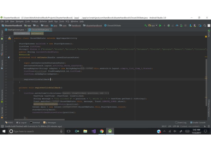
Task: Click the disasterhandbook folder breadcrumb
Action: (93, 26)
